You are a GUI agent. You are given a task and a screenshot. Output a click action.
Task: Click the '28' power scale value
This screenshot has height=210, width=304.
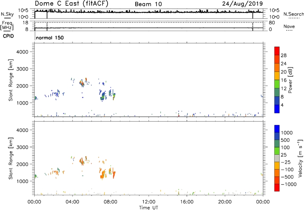tap(283, 55)
